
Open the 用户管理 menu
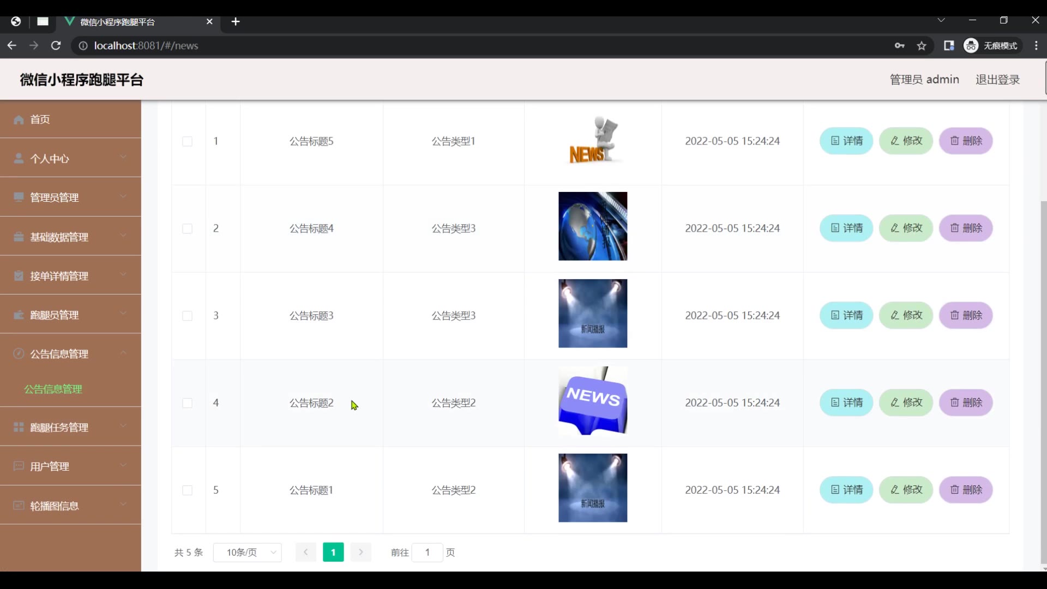point(70,466)
